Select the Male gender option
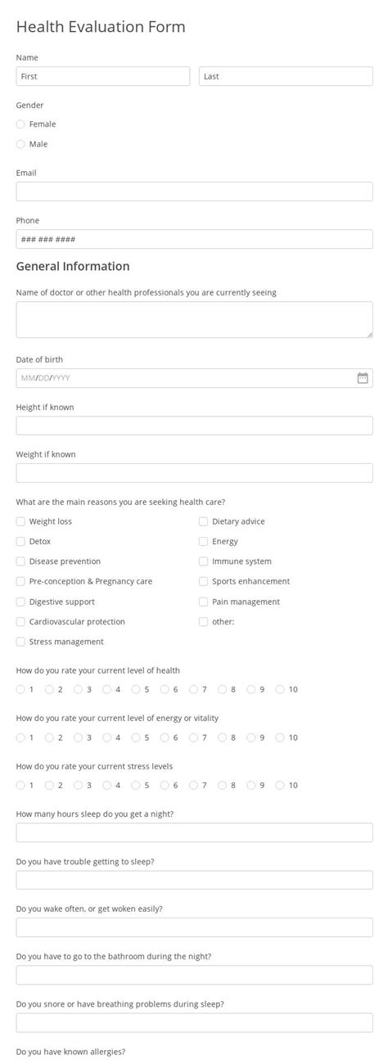Screen dimensions: 388x1064 (x=20, y=144)
